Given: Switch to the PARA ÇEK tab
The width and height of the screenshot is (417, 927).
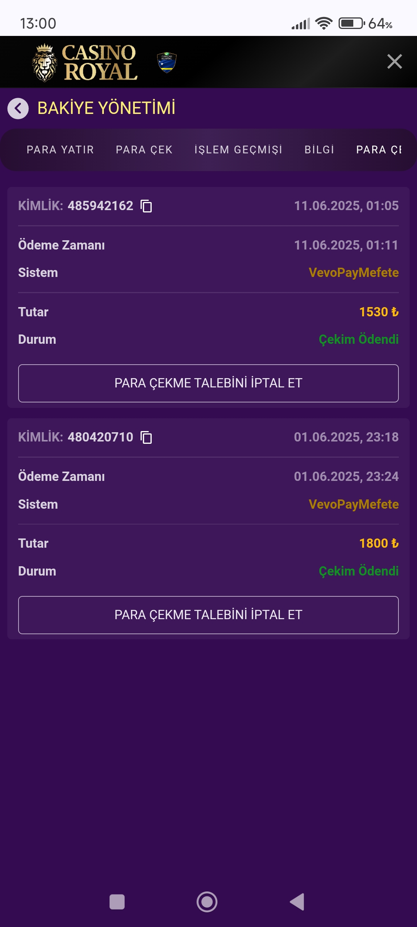Looking at the screenshot, I should [x=143, y=150].
